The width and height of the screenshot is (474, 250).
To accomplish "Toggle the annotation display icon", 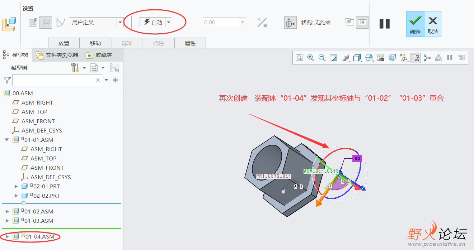I will [x=416, y=58].
